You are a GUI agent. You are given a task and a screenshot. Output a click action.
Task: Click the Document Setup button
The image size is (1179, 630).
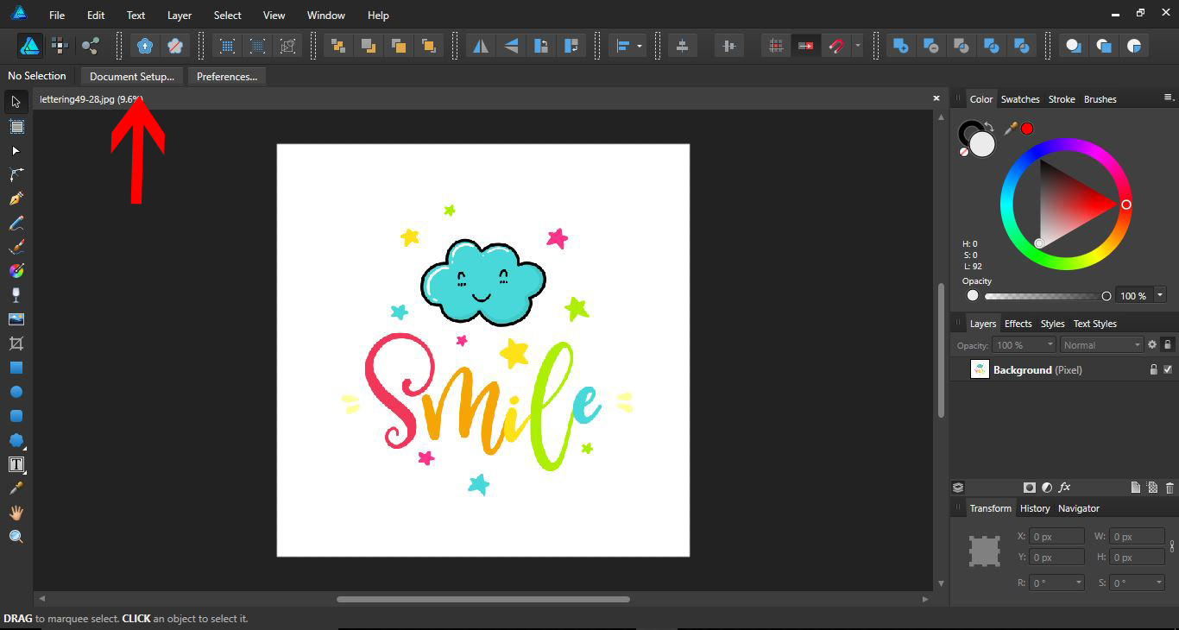(x=131, y=77)
